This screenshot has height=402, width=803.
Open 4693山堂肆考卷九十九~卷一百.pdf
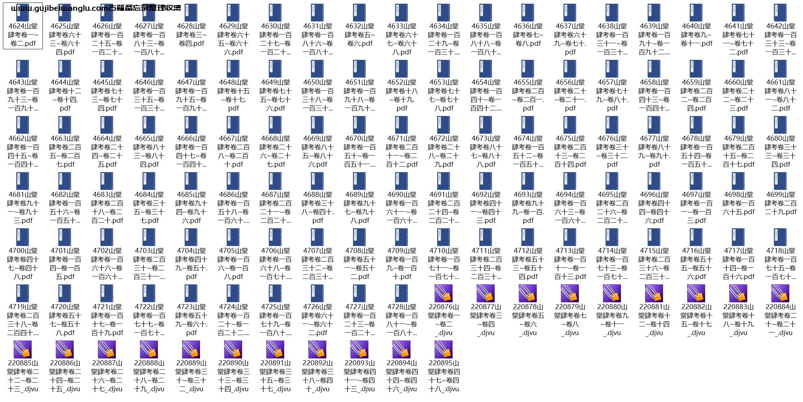tap(528, 181)
